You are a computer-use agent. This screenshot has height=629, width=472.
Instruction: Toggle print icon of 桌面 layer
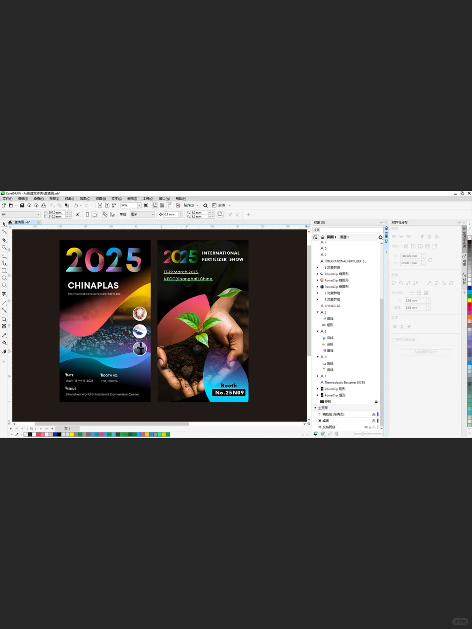click(374, 421)
